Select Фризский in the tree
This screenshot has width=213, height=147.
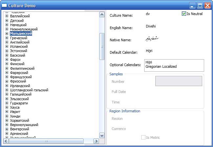pos(18,81)
